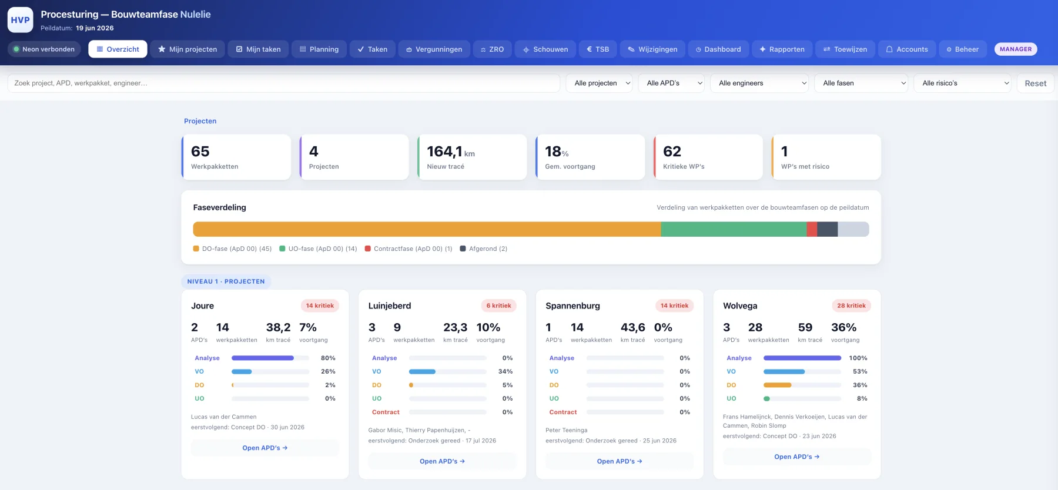Switch to the Overzicht tab
The height and width of the screenshot is (490, 1058).
tap(118, 49)
